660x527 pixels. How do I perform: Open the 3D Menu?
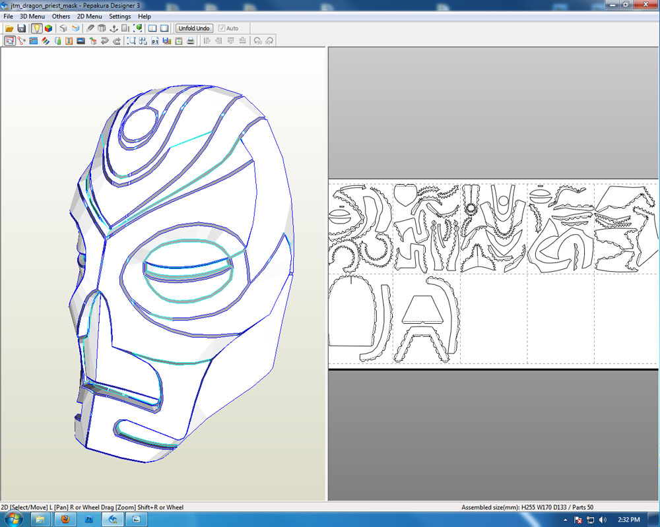(32, 16)
